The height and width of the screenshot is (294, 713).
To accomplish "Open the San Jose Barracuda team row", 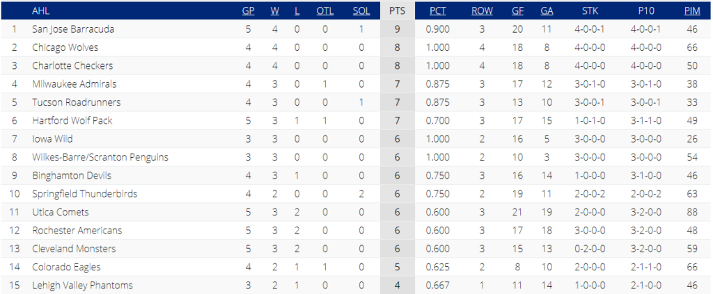I will 356,29.
